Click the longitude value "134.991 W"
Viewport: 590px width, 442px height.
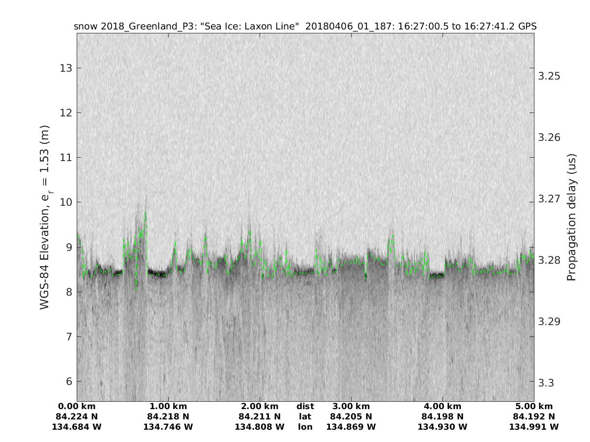pos(534,427)
